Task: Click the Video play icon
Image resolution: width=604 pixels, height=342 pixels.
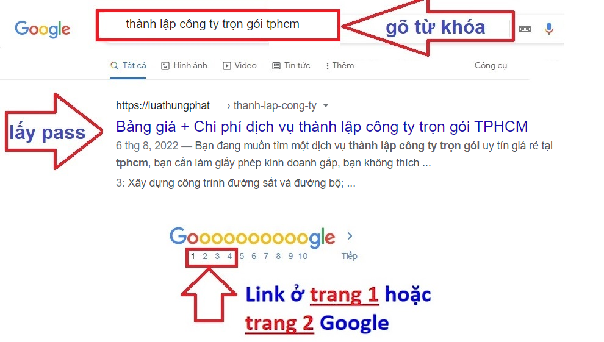Action: [x=227, y=66]
